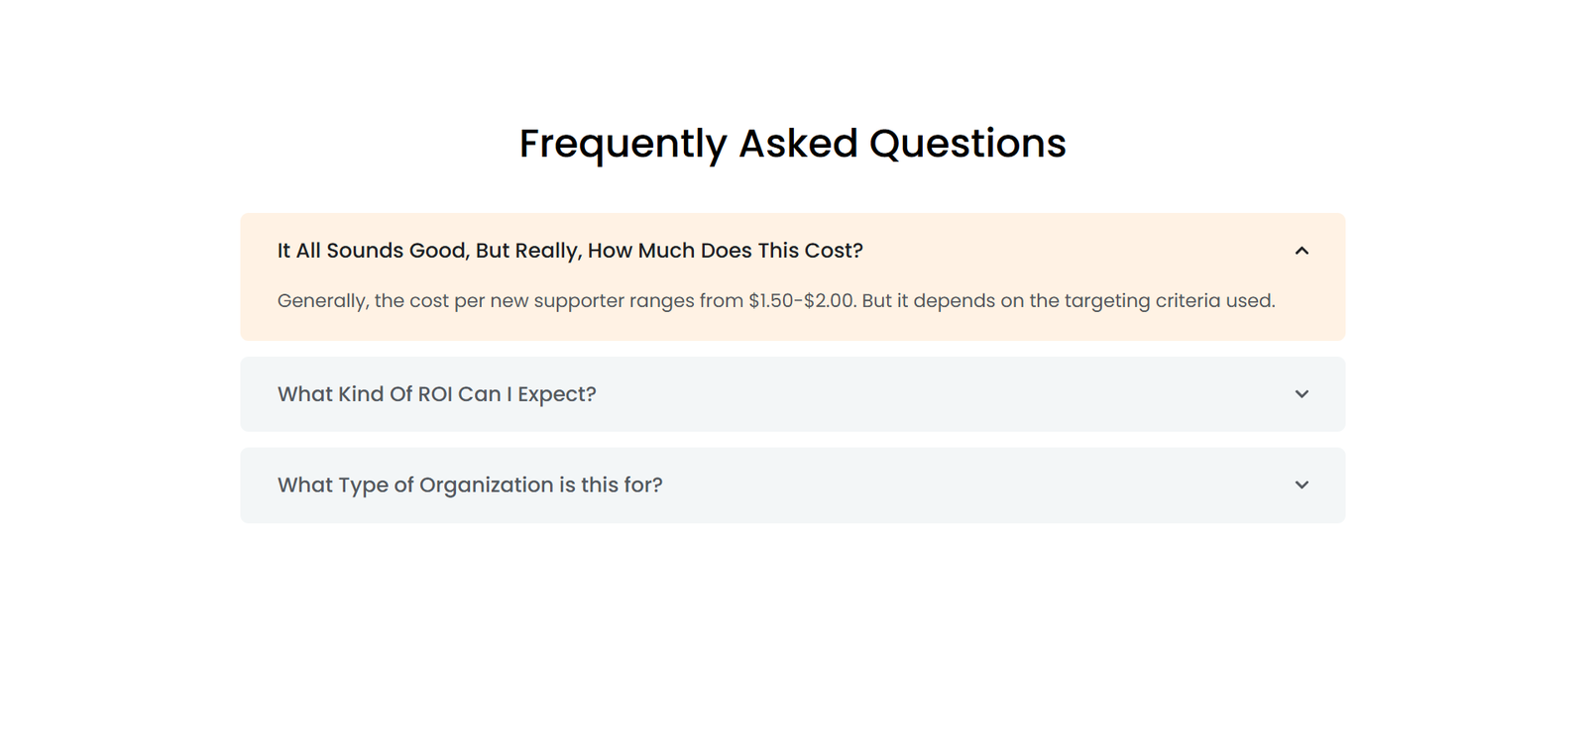This screenshot has height=752, width=1586.
Task: Click the "How Much Does This Cost?" phrase
Action: coord(725,251)
